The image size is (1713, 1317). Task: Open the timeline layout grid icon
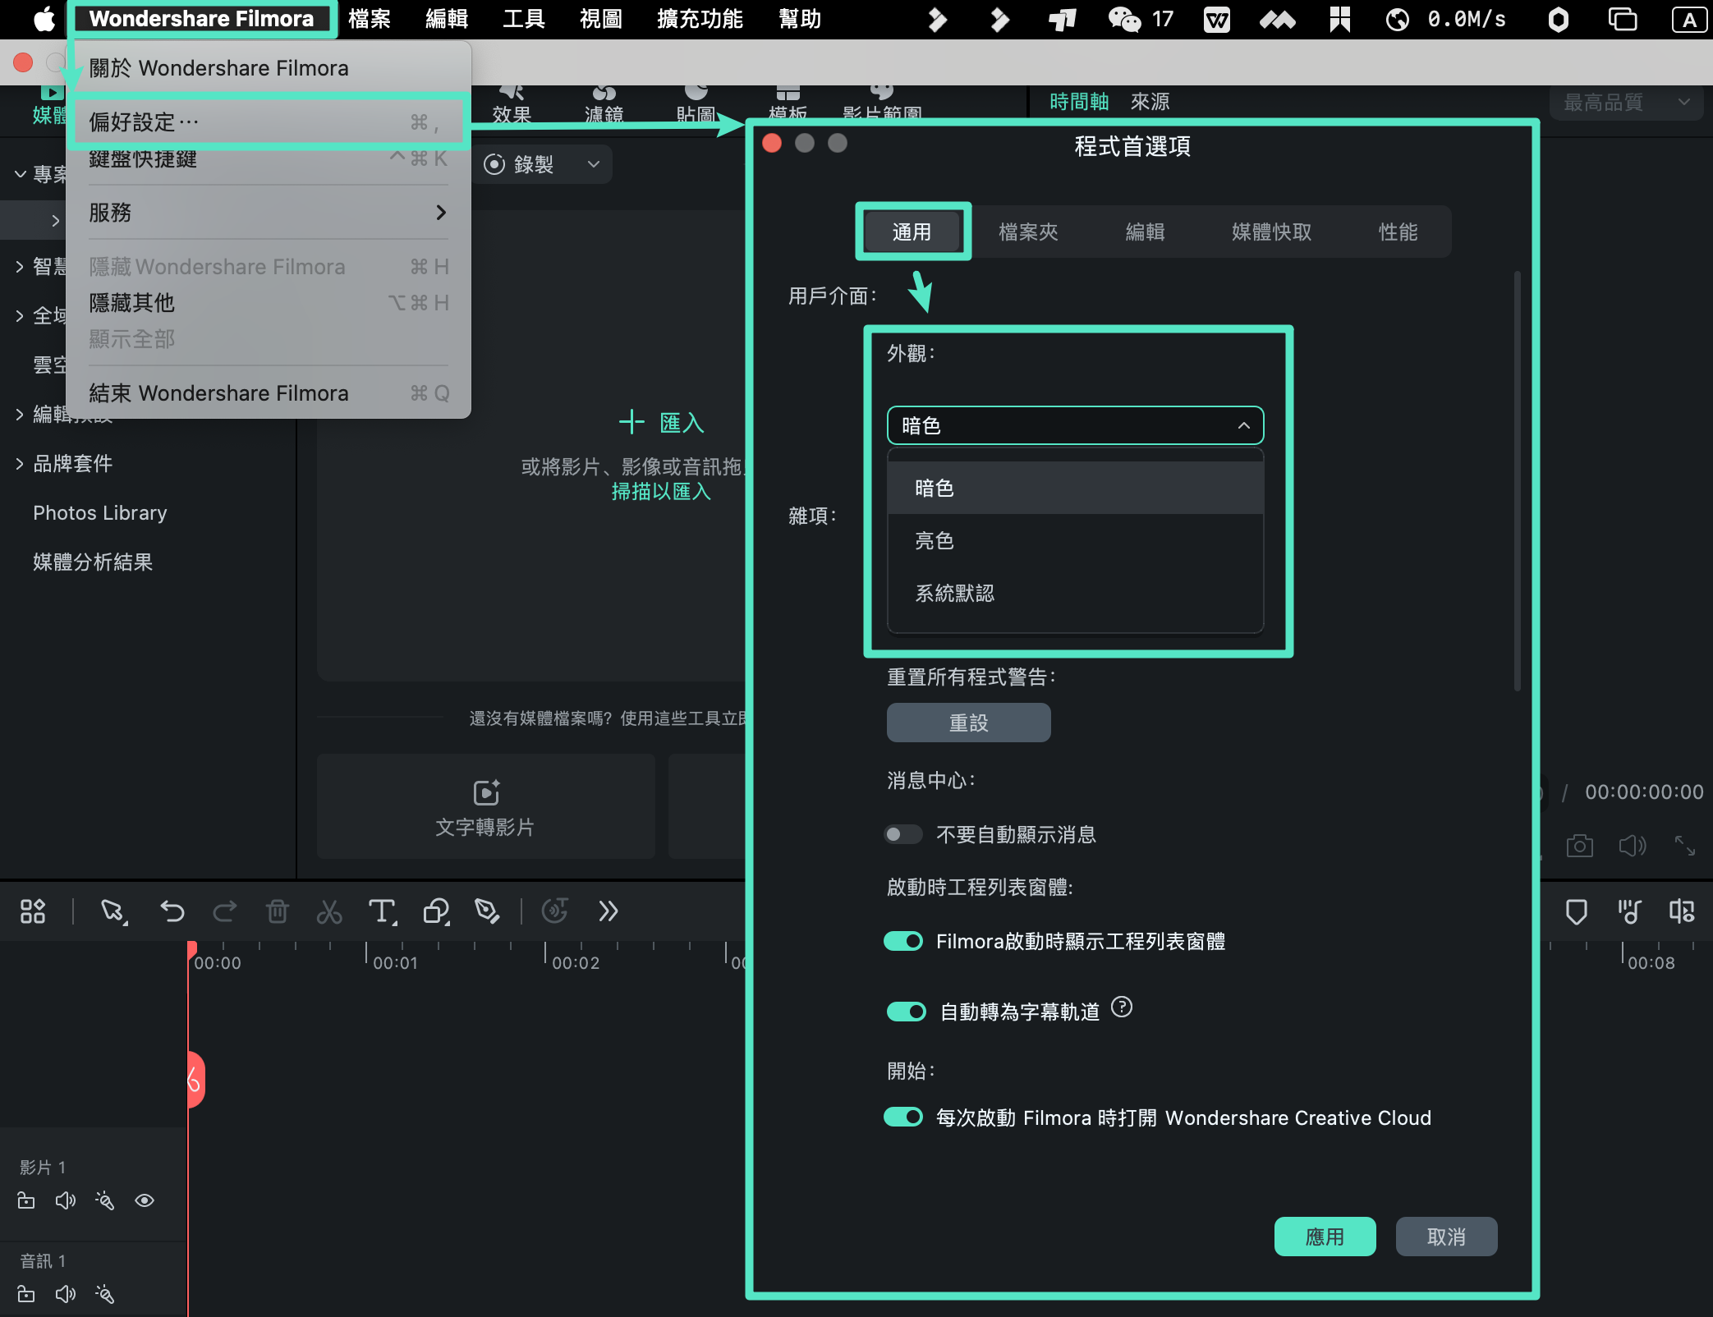click(x=33, y=911)
